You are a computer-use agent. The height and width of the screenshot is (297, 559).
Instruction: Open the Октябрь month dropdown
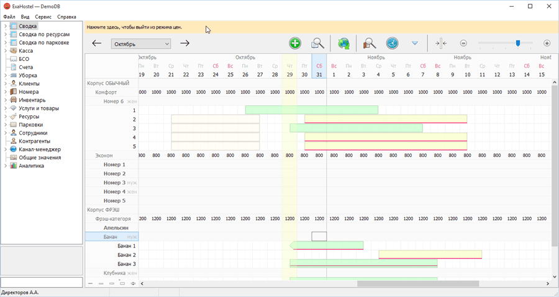click(141, 44)
